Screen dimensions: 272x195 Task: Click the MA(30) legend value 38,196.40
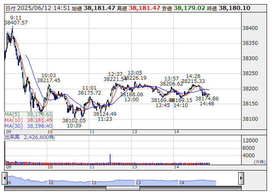(40, 126)
